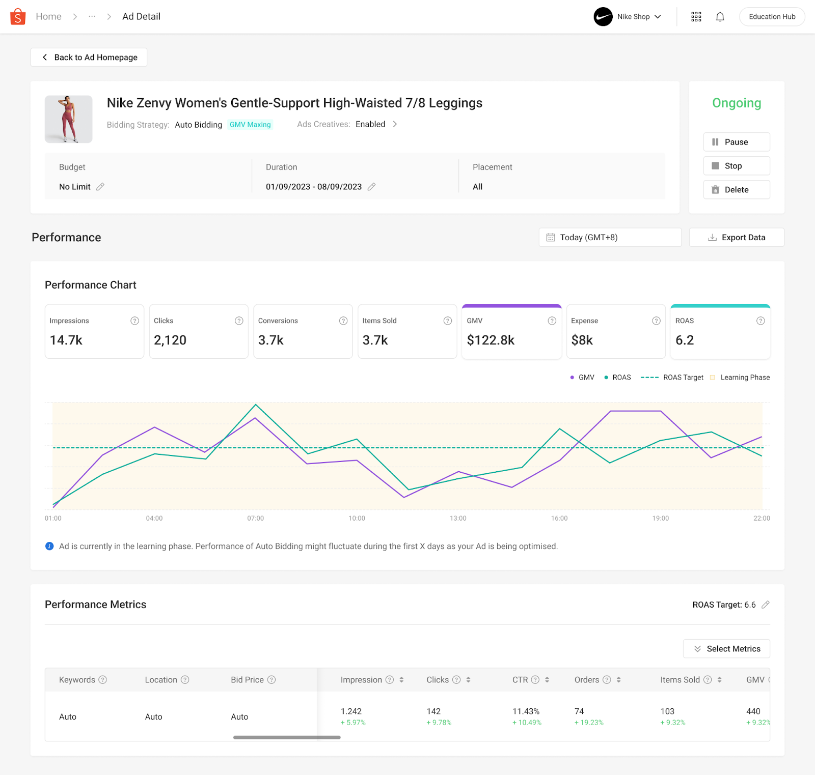Viewport: 815px width, 775px height.
Task: Deselect the ROAS metric card
Action: (720, 331)
